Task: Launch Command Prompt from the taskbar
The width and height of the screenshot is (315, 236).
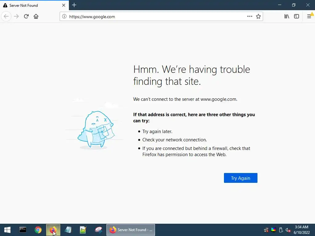Action: [x=23, y=230]
